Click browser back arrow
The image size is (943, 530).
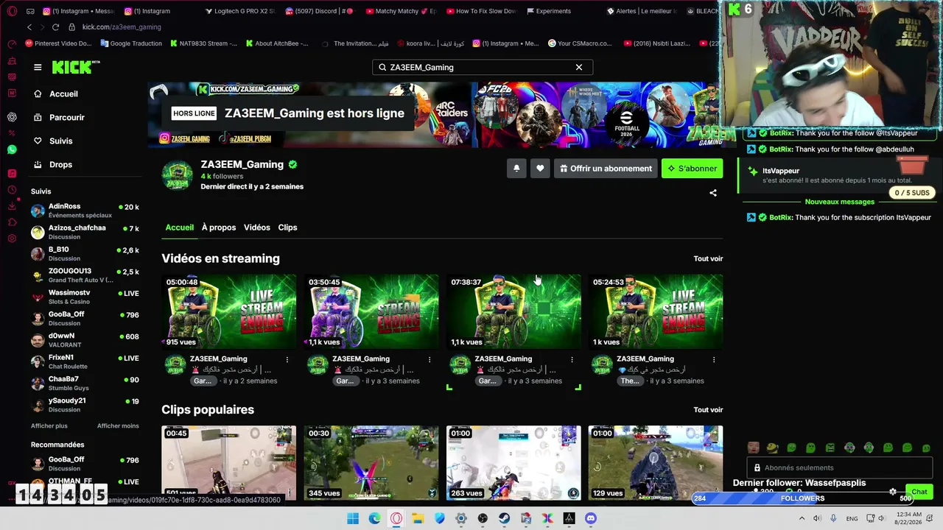[29, 27]
